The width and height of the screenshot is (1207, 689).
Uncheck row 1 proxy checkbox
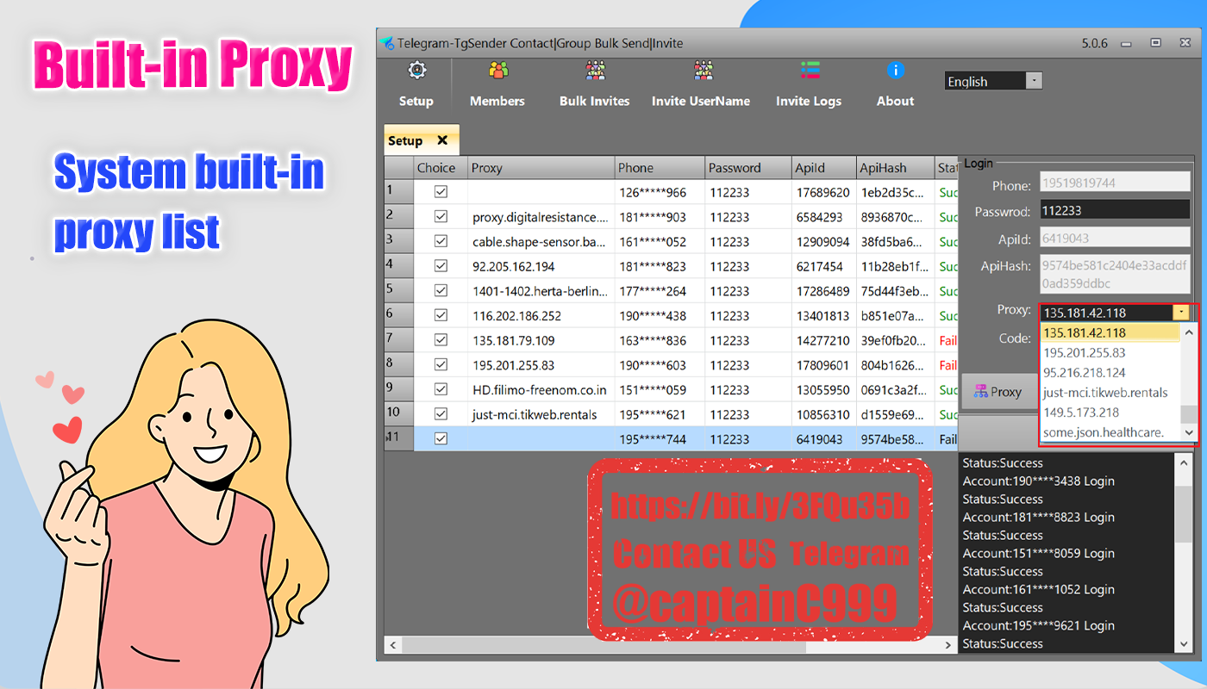point(441,191)
